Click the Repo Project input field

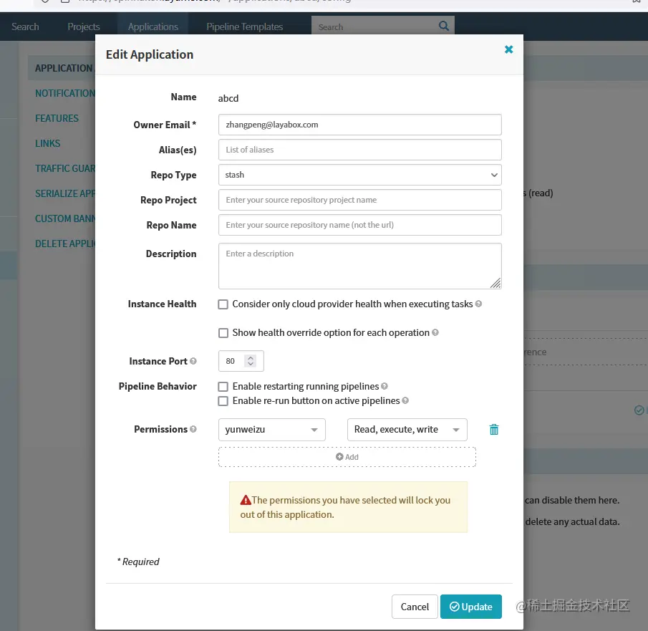click(x=360, y=200)
